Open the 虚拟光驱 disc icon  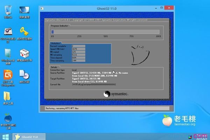click(x=24, y=77)
